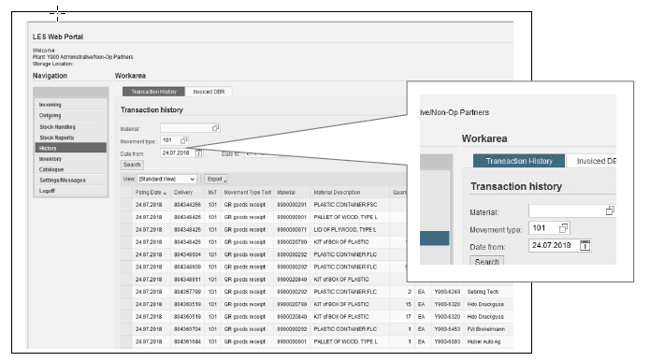Click cell Y900-6003
650x362 pixels.
click(x=447, y=341)
